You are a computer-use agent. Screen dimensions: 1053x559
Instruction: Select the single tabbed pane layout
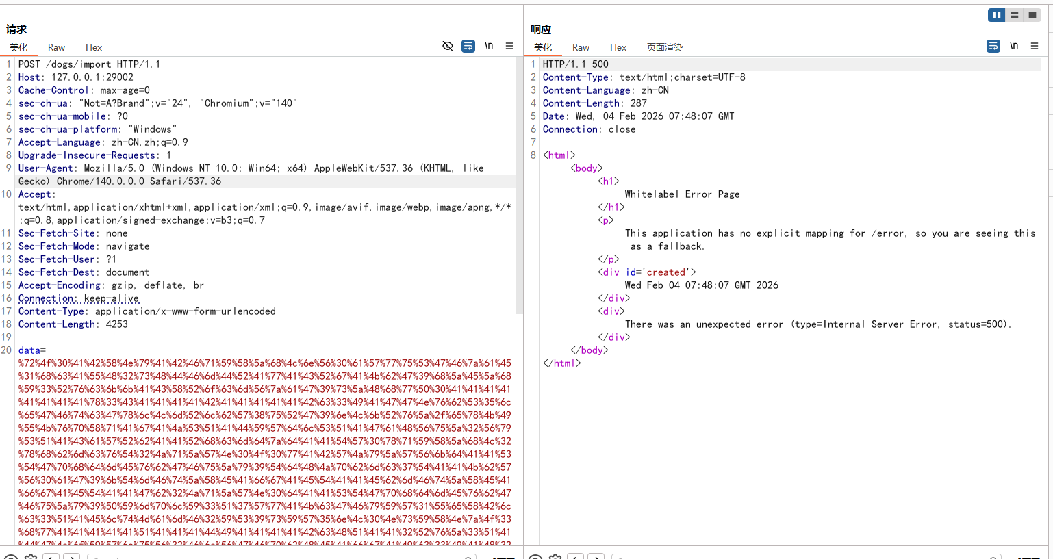(x=1032, y=15)
